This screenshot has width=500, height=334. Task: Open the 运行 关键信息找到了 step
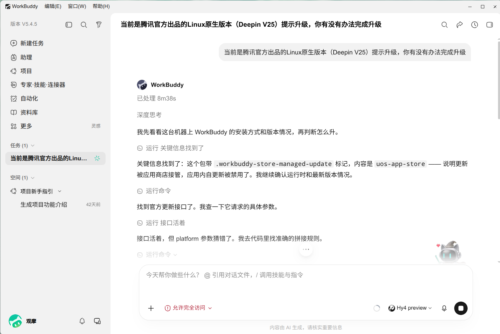(x=170, y=148)
